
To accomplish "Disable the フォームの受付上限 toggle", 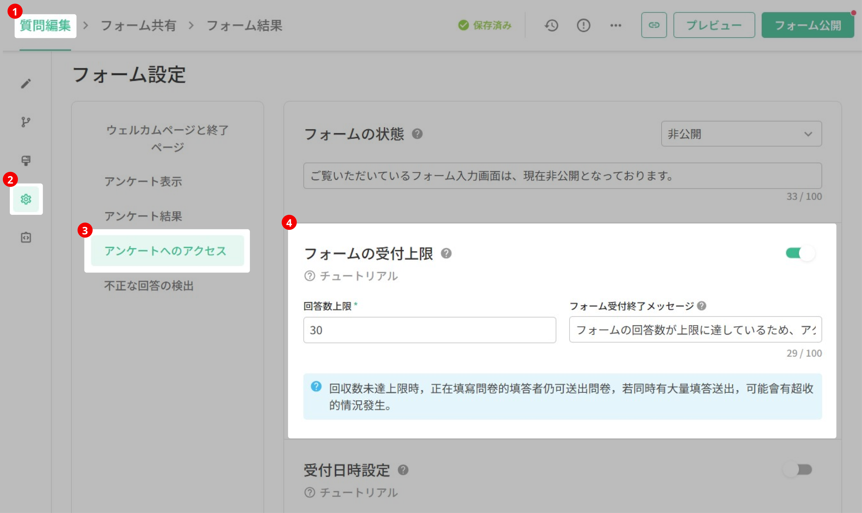I will pyautogui.click(x=800, y=253).
